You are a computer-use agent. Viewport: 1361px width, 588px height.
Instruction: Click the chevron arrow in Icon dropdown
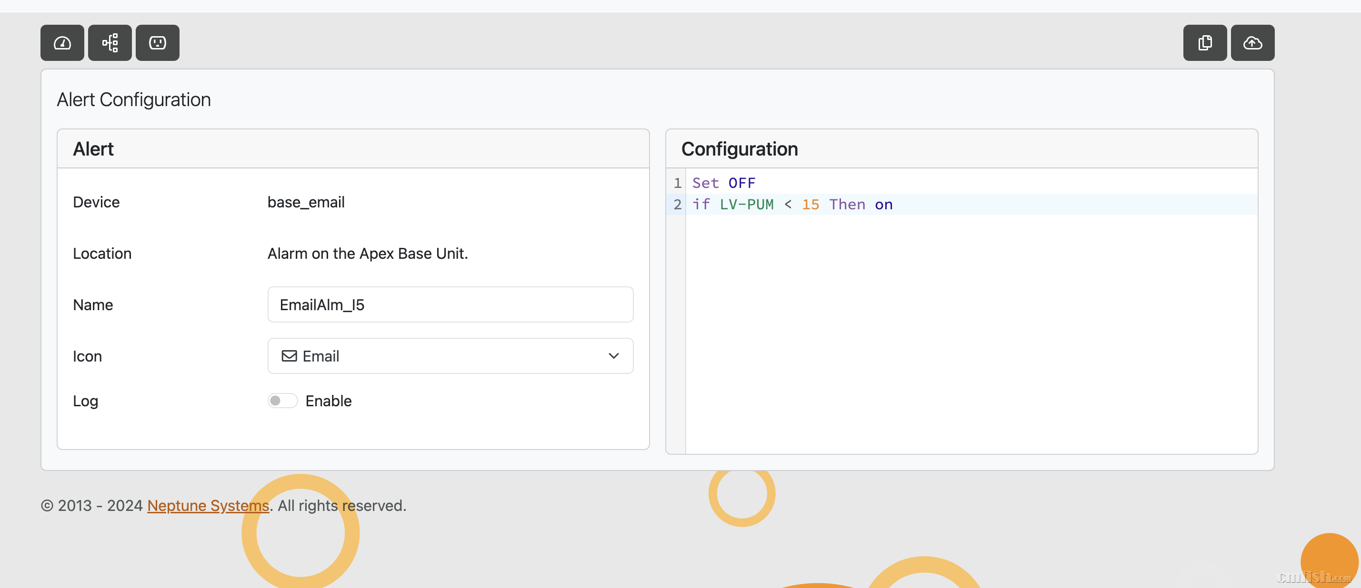613,356
